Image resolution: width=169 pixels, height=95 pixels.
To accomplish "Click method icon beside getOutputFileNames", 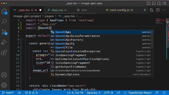I will click(52, 67).
